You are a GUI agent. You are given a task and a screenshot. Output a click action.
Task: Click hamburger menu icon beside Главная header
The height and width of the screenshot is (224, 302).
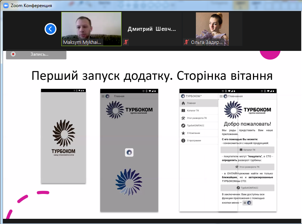point(103,96)
